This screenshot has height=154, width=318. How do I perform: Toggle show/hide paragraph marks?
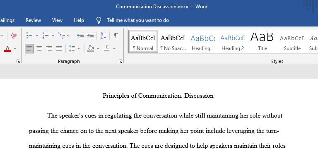point(116,36)
